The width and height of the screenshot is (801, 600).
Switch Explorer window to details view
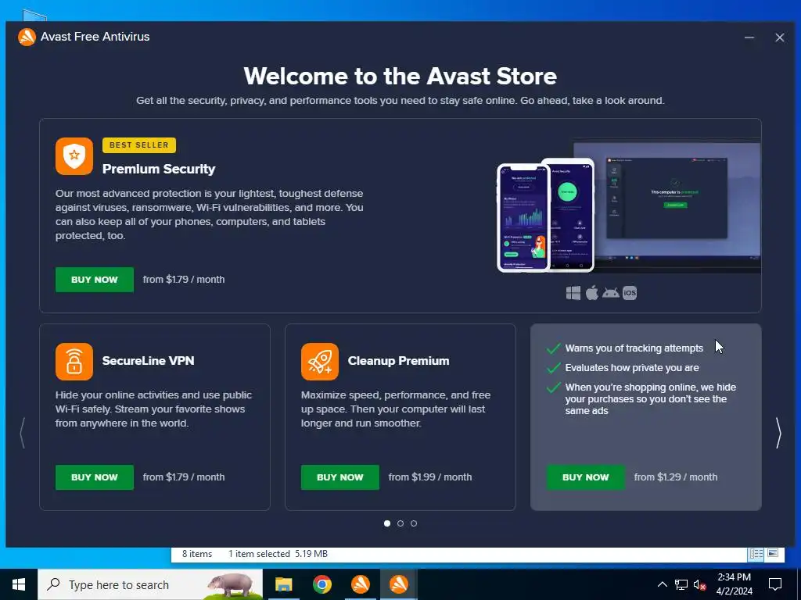[x=756, y=554]
